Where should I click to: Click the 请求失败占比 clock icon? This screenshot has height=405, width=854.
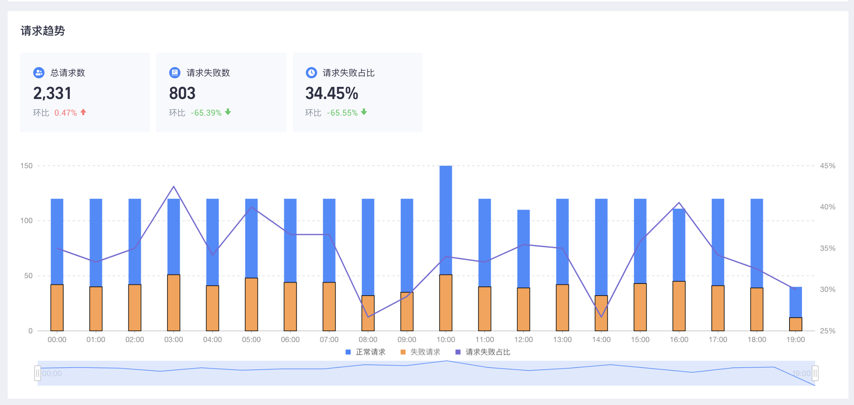tap(311, 73)
